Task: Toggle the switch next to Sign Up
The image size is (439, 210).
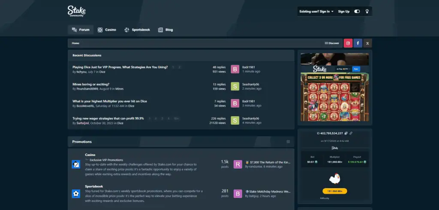Action: [357, 12]
